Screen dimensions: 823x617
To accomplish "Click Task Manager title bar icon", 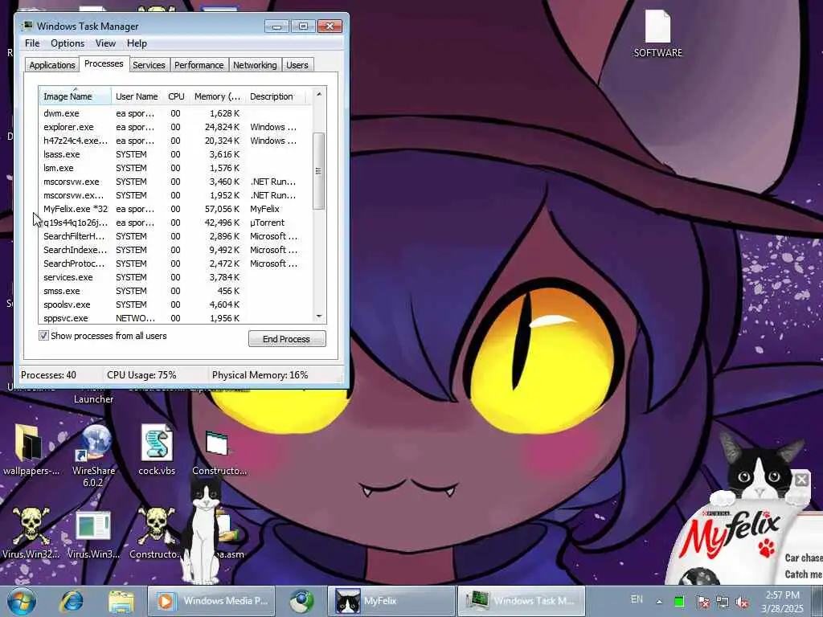I will point(27,26).
